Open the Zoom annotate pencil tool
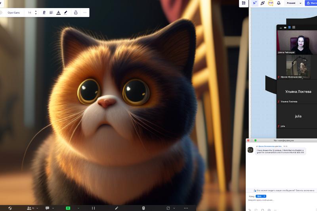 116,208
